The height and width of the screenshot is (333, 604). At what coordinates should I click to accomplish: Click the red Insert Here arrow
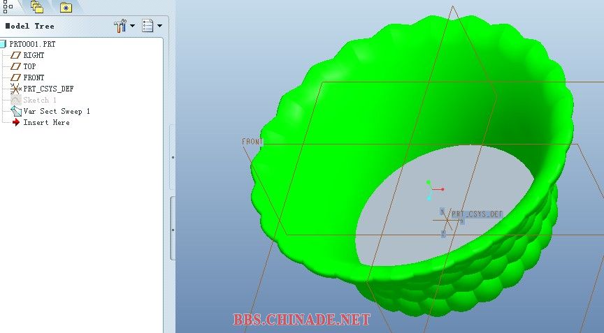(x=16, y=122)
